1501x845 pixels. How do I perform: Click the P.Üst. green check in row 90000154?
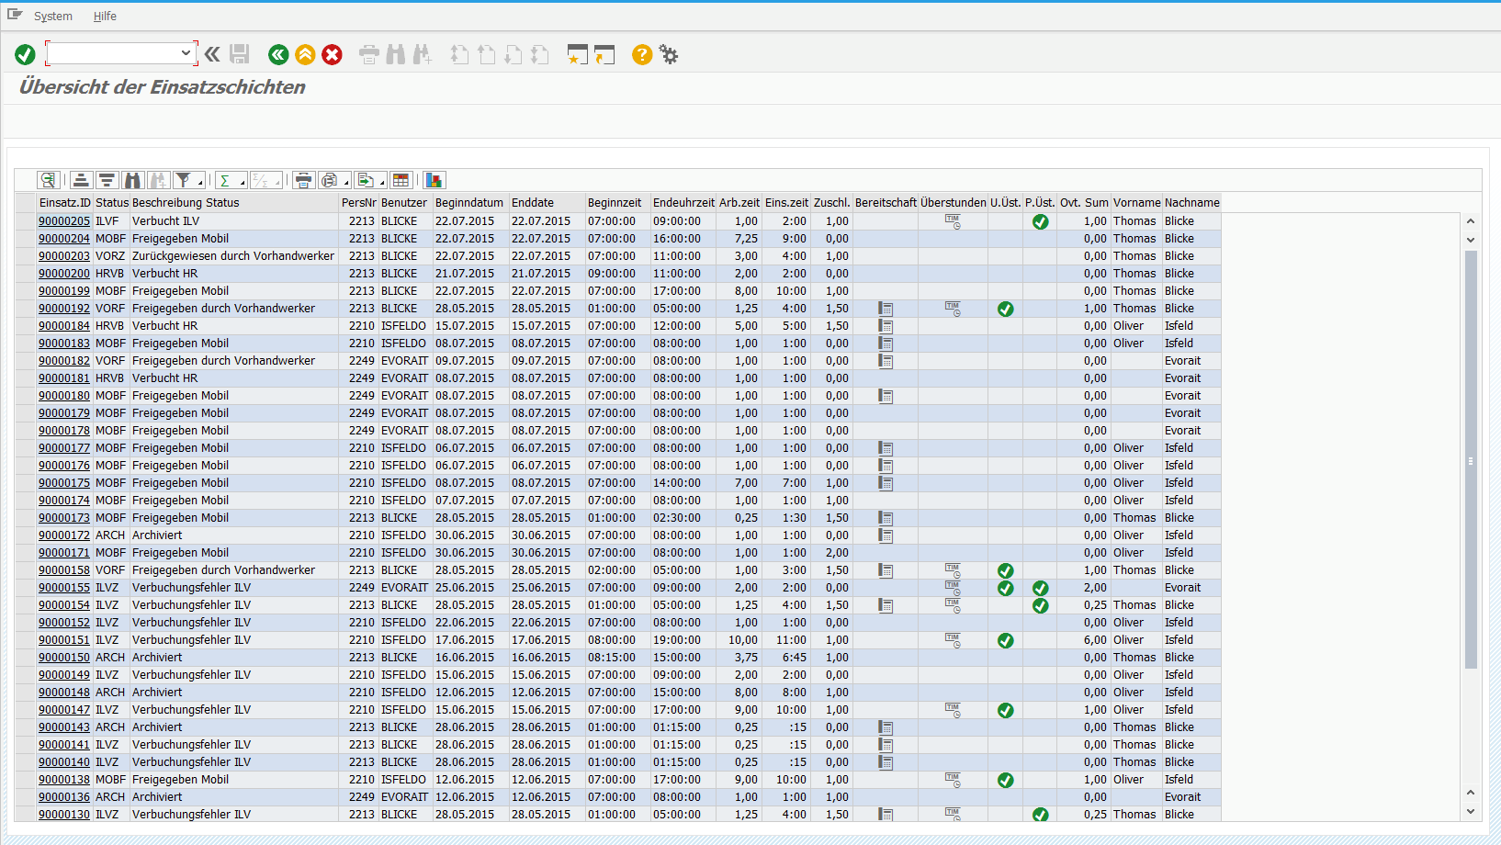point(1040,605)
